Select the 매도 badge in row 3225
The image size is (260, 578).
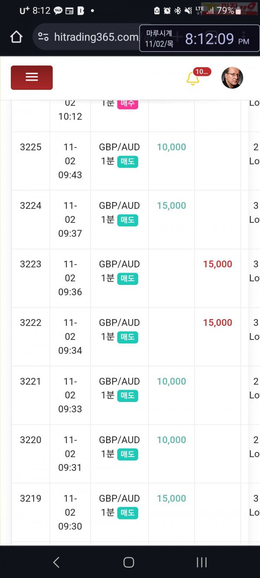[128, 162]
